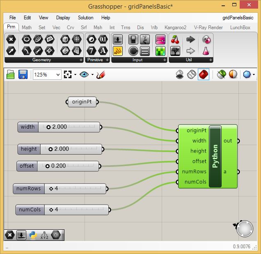Select the green Image Sampler icon
Screen dimensions: 261x254
click(x=160, y=51)
